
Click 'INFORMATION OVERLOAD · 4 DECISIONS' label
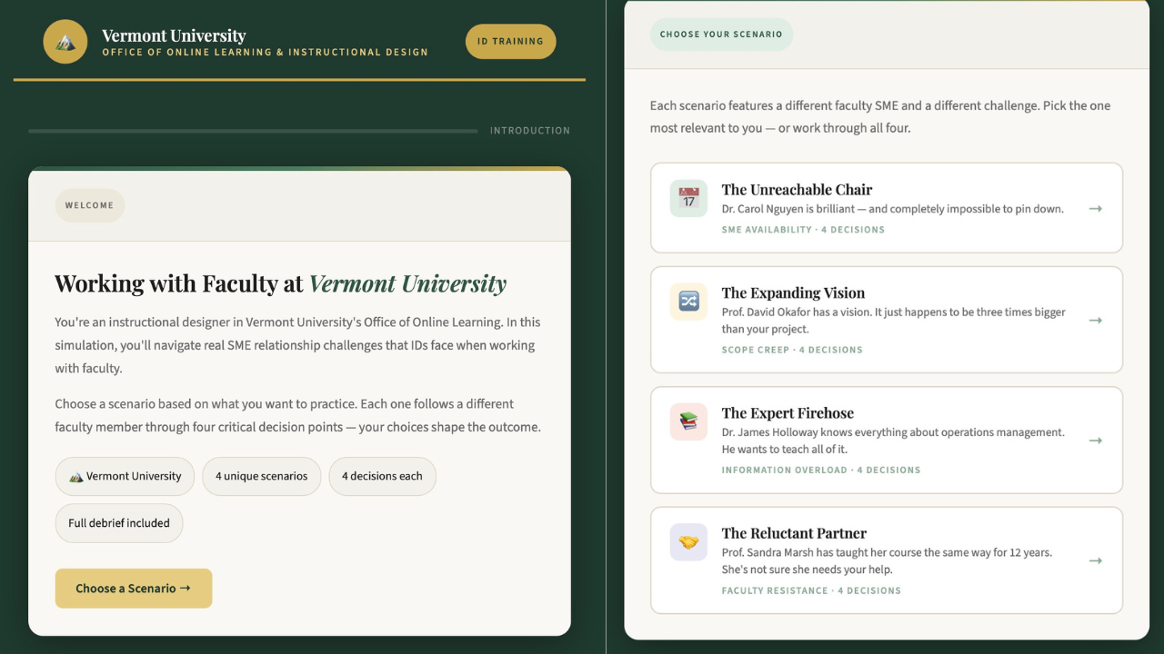821,471
